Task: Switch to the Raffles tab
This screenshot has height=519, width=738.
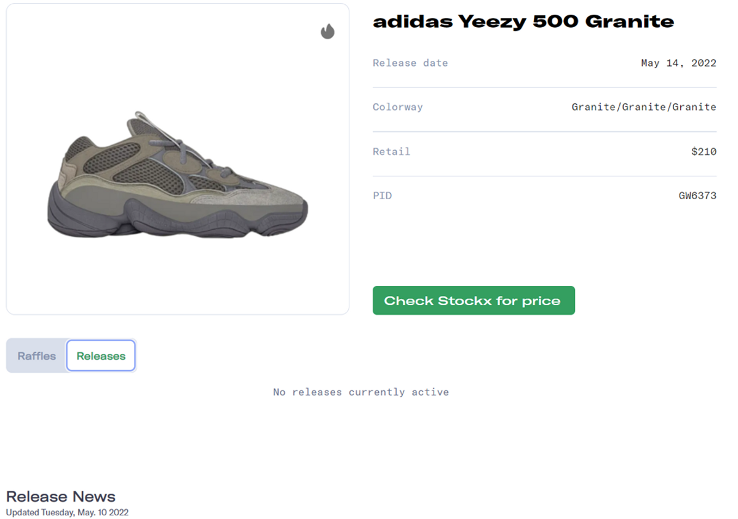Action: coord(36,355)
